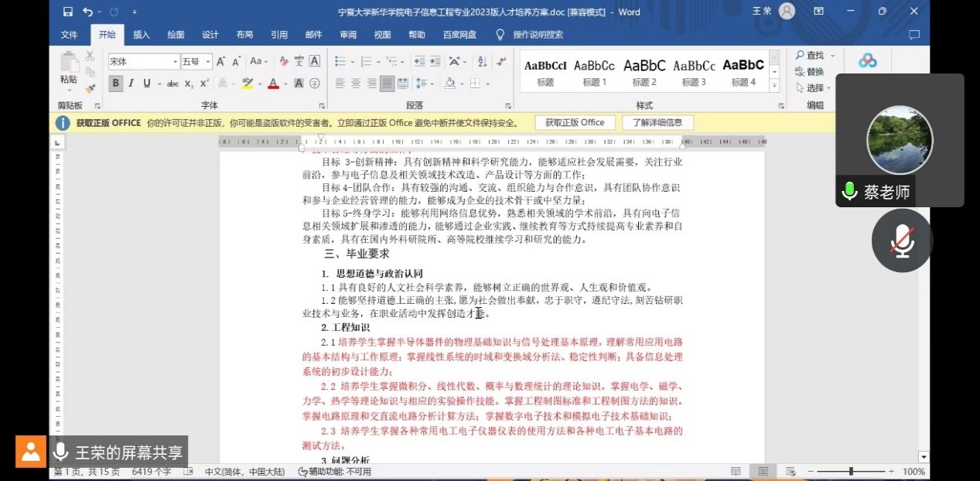This screenshot has width=980, height=481.
Task: Switch to Read Mode view in the status bar
Action: pyautogui.click(x=736, y=472)
